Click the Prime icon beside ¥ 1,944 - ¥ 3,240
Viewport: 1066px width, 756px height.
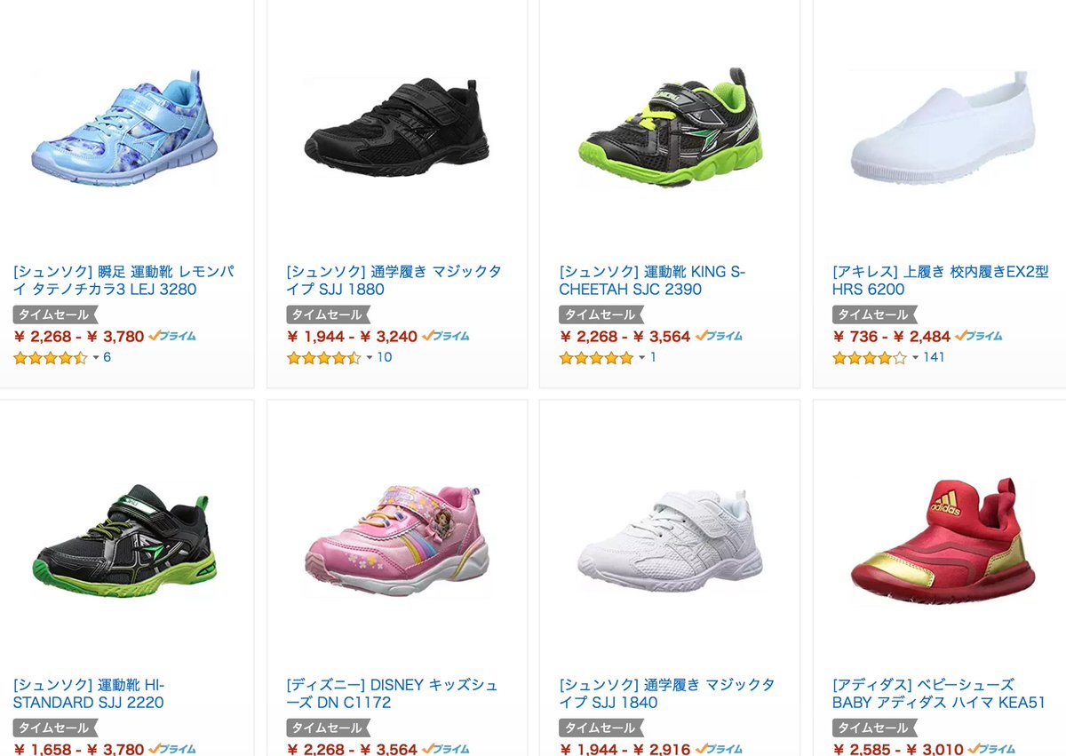(x=446, y=337)
